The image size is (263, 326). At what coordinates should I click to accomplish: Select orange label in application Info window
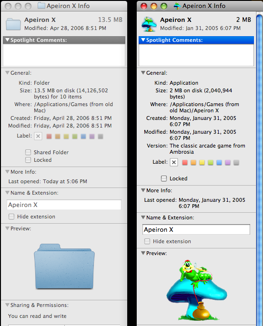point(193,163)
